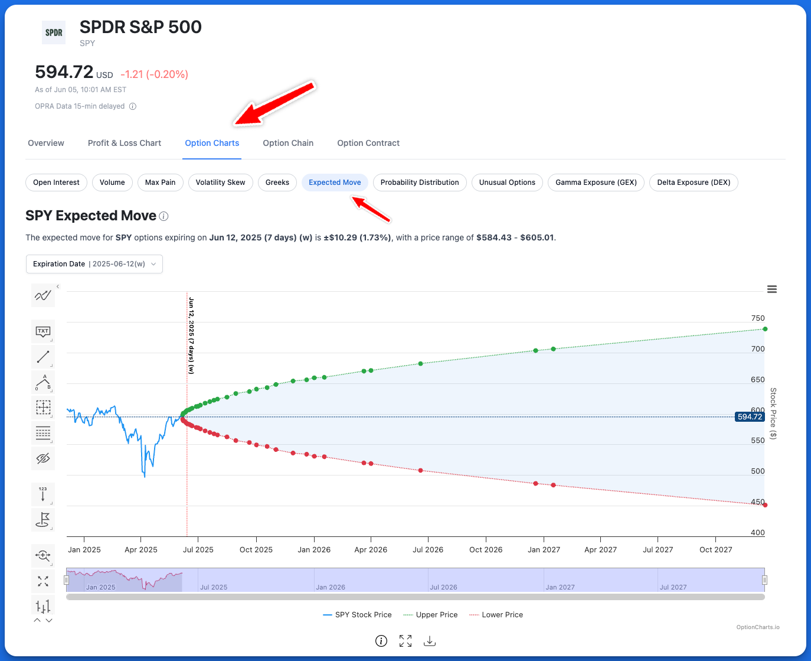Click the last red lower price point
The width and height of the screenshot is (811, 661).
pos(765,505)
